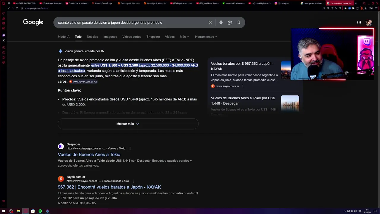This screenshot has width=380, height=214.
Task: Click the Tokyo skyline thumbnail on the Kayak card
Action: pyautogui.click(x=286, y=70)
